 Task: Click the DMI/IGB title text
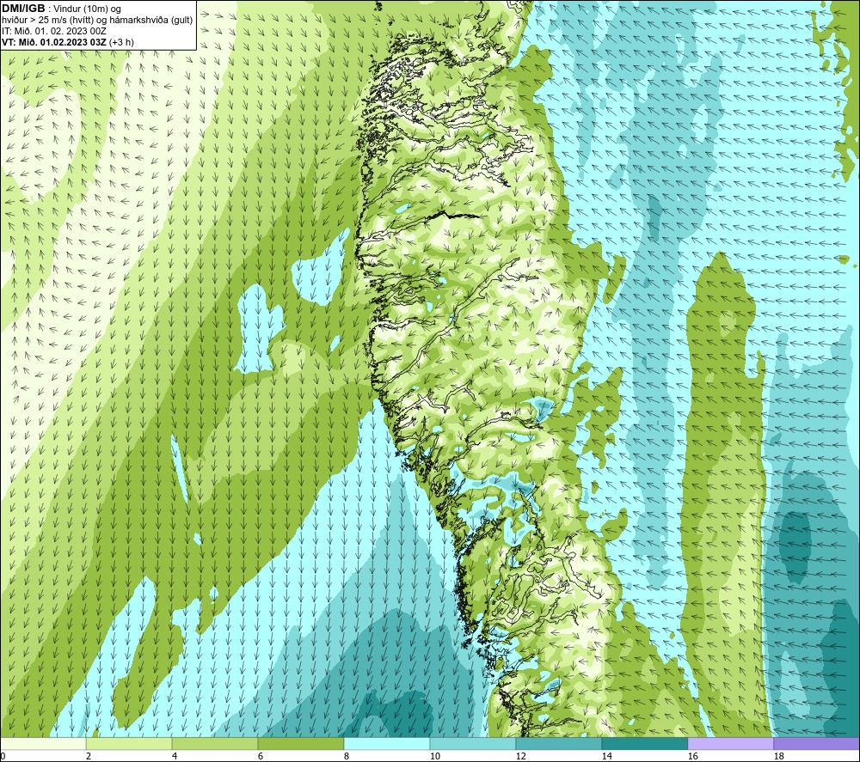23,9
